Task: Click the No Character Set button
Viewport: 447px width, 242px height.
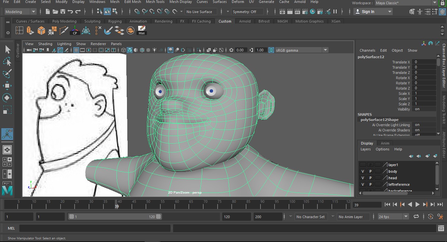Action: point(310,216)
